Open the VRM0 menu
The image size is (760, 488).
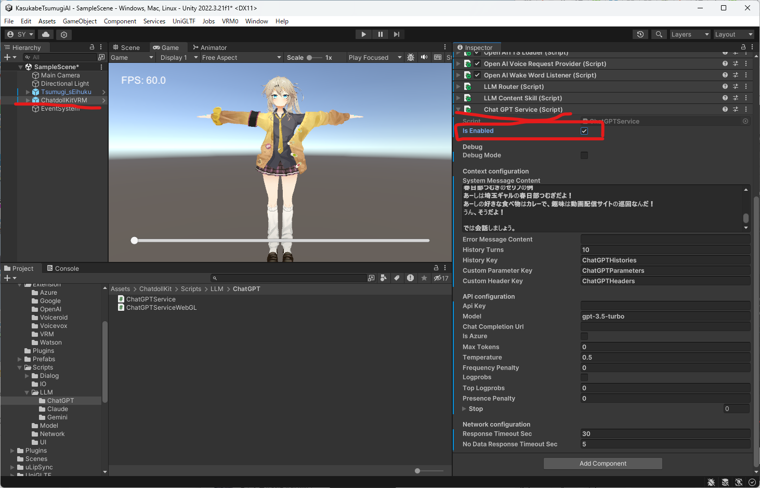click(230, 21)
